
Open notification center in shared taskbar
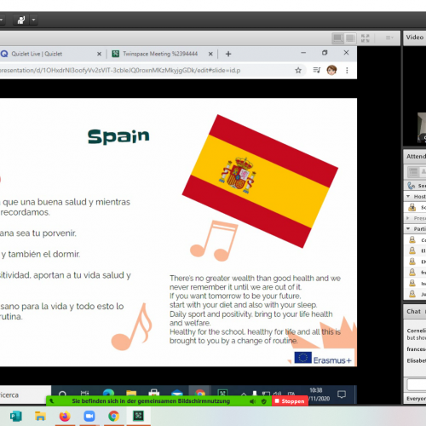pyautogui.click(x=342, y=394)
